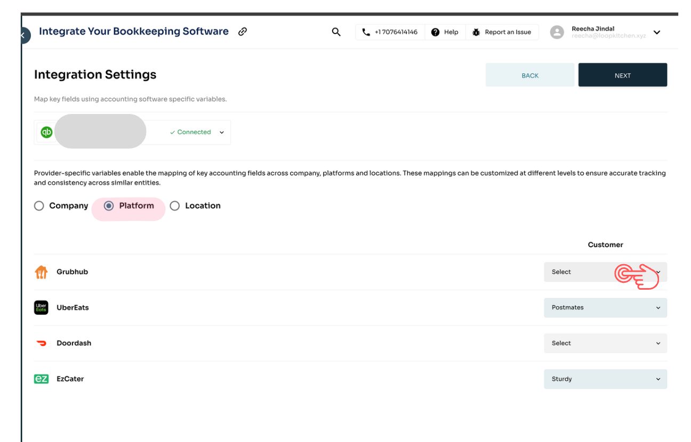
Task: Open search with the magnifier icon
Action: [x=336, y=32]
